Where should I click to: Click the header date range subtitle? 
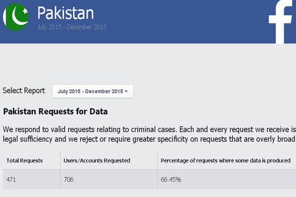click(x=72, y=27)
